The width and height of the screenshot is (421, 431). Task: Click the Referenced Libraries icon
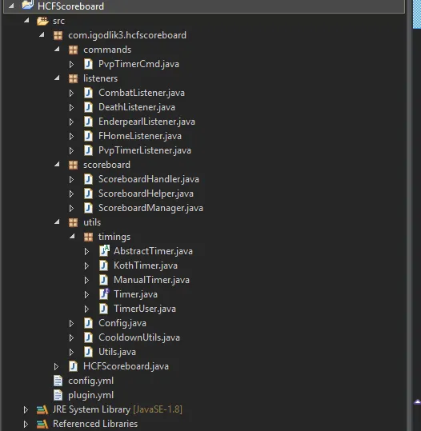[42, 424]
